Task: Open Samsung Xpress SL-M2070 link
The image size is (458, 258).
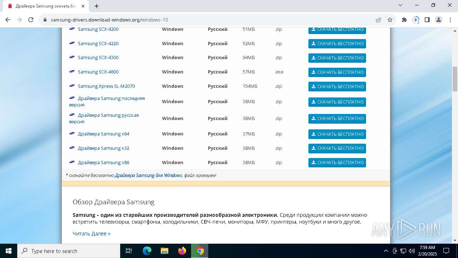Action: point(106,86)
